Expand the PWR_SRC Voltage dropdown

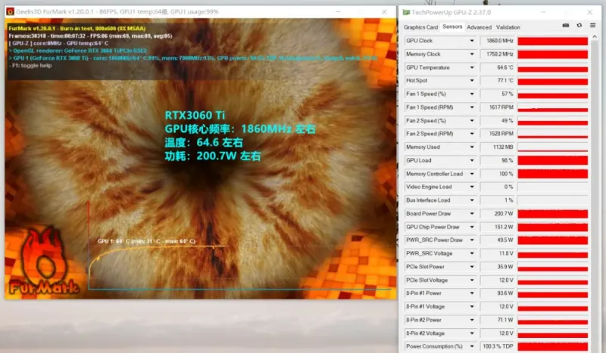click(472, 254)
